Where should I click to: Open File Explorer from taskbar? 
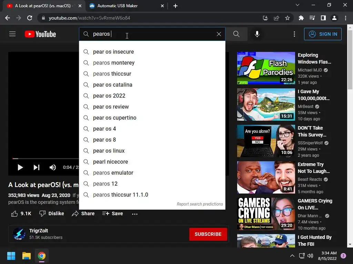pyautogui.click(x=26, y=256)
